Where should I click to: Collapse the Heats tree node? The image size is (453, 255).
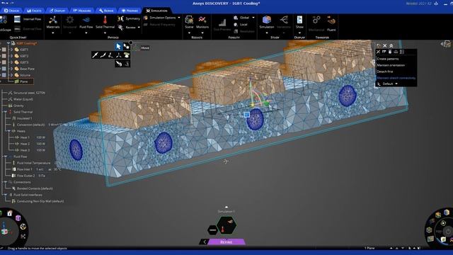point(8,131)
